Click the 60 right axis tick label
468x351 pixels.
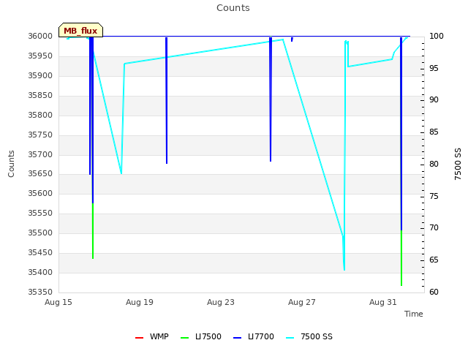pos(434,292)
